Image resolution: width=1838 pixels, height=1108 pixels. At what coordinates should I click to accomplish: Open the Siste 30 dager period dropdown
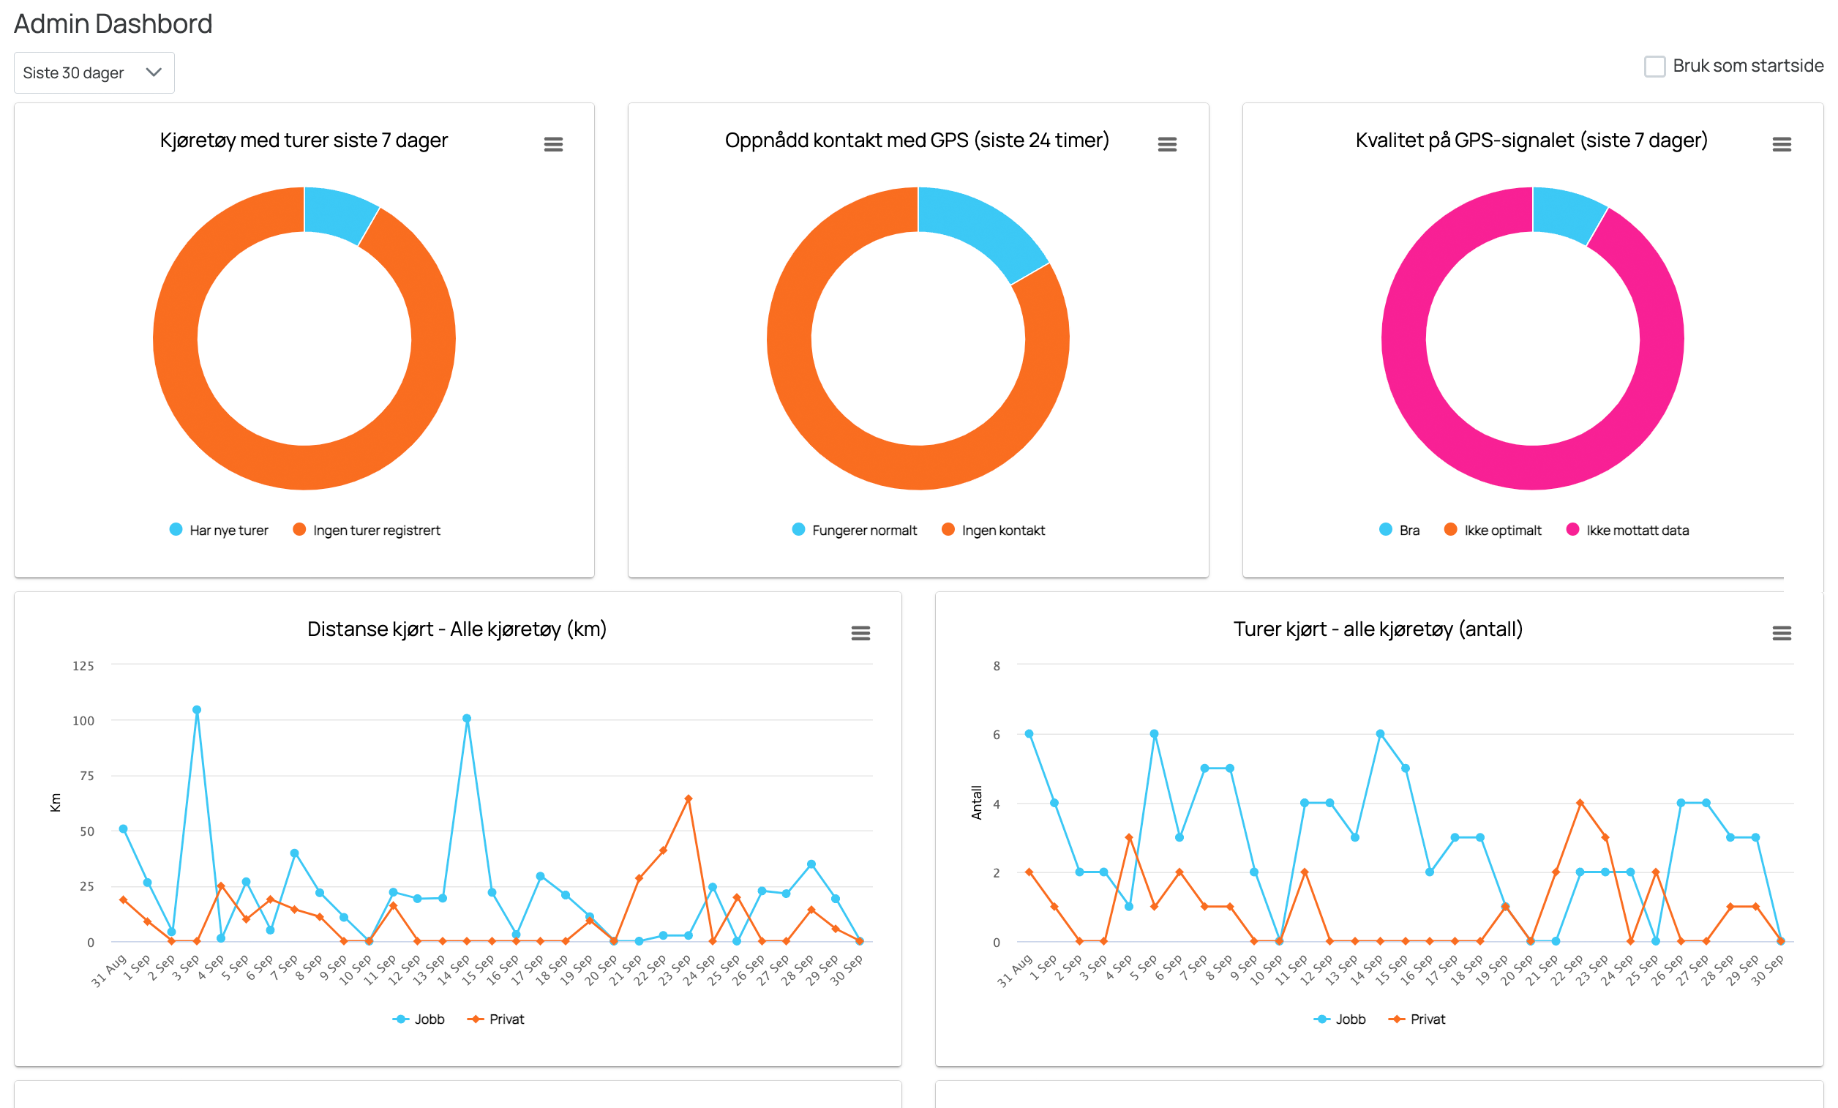point(94,72)
